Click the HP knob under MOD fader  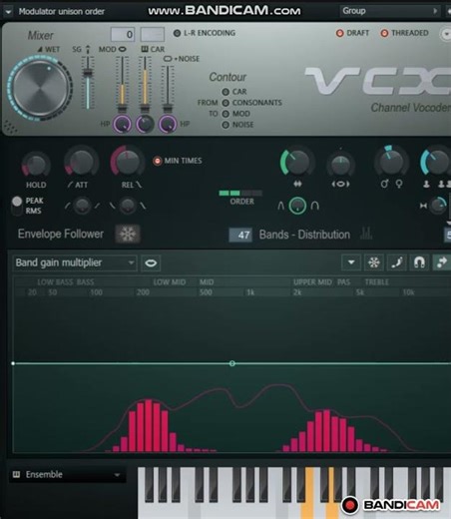click(x=123, y=124)
